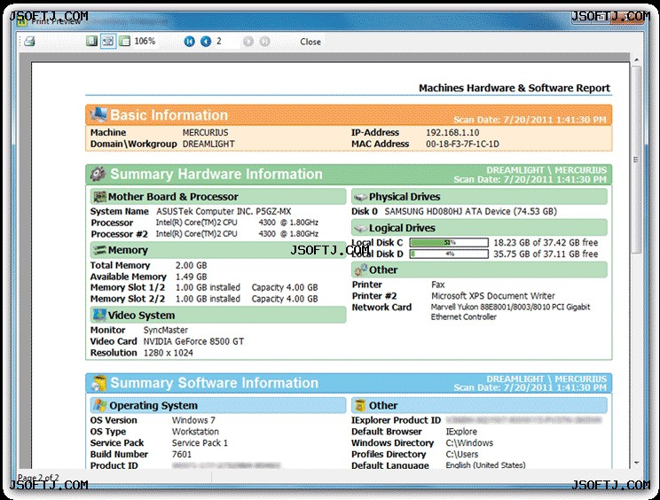Click NVIDIA GeForce 8500 GT text
This screenshot has width=660, height=500.
tap(193, 341)
